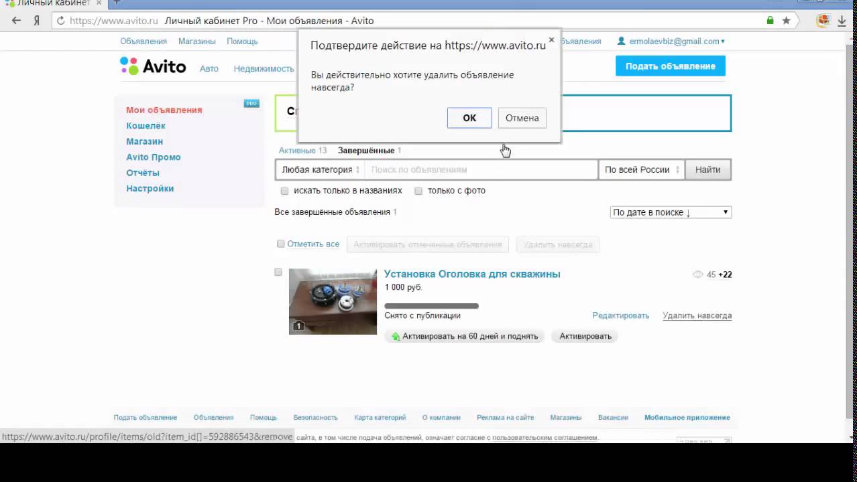Click the Объявления link in the top bar
Screen dimensions: 857x482
coord(144,42)
